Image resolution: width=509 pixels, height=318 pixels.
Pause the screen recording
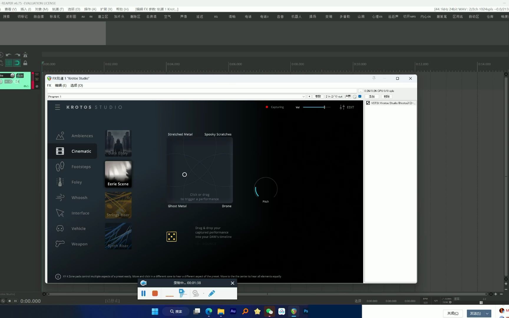(143, 293)
